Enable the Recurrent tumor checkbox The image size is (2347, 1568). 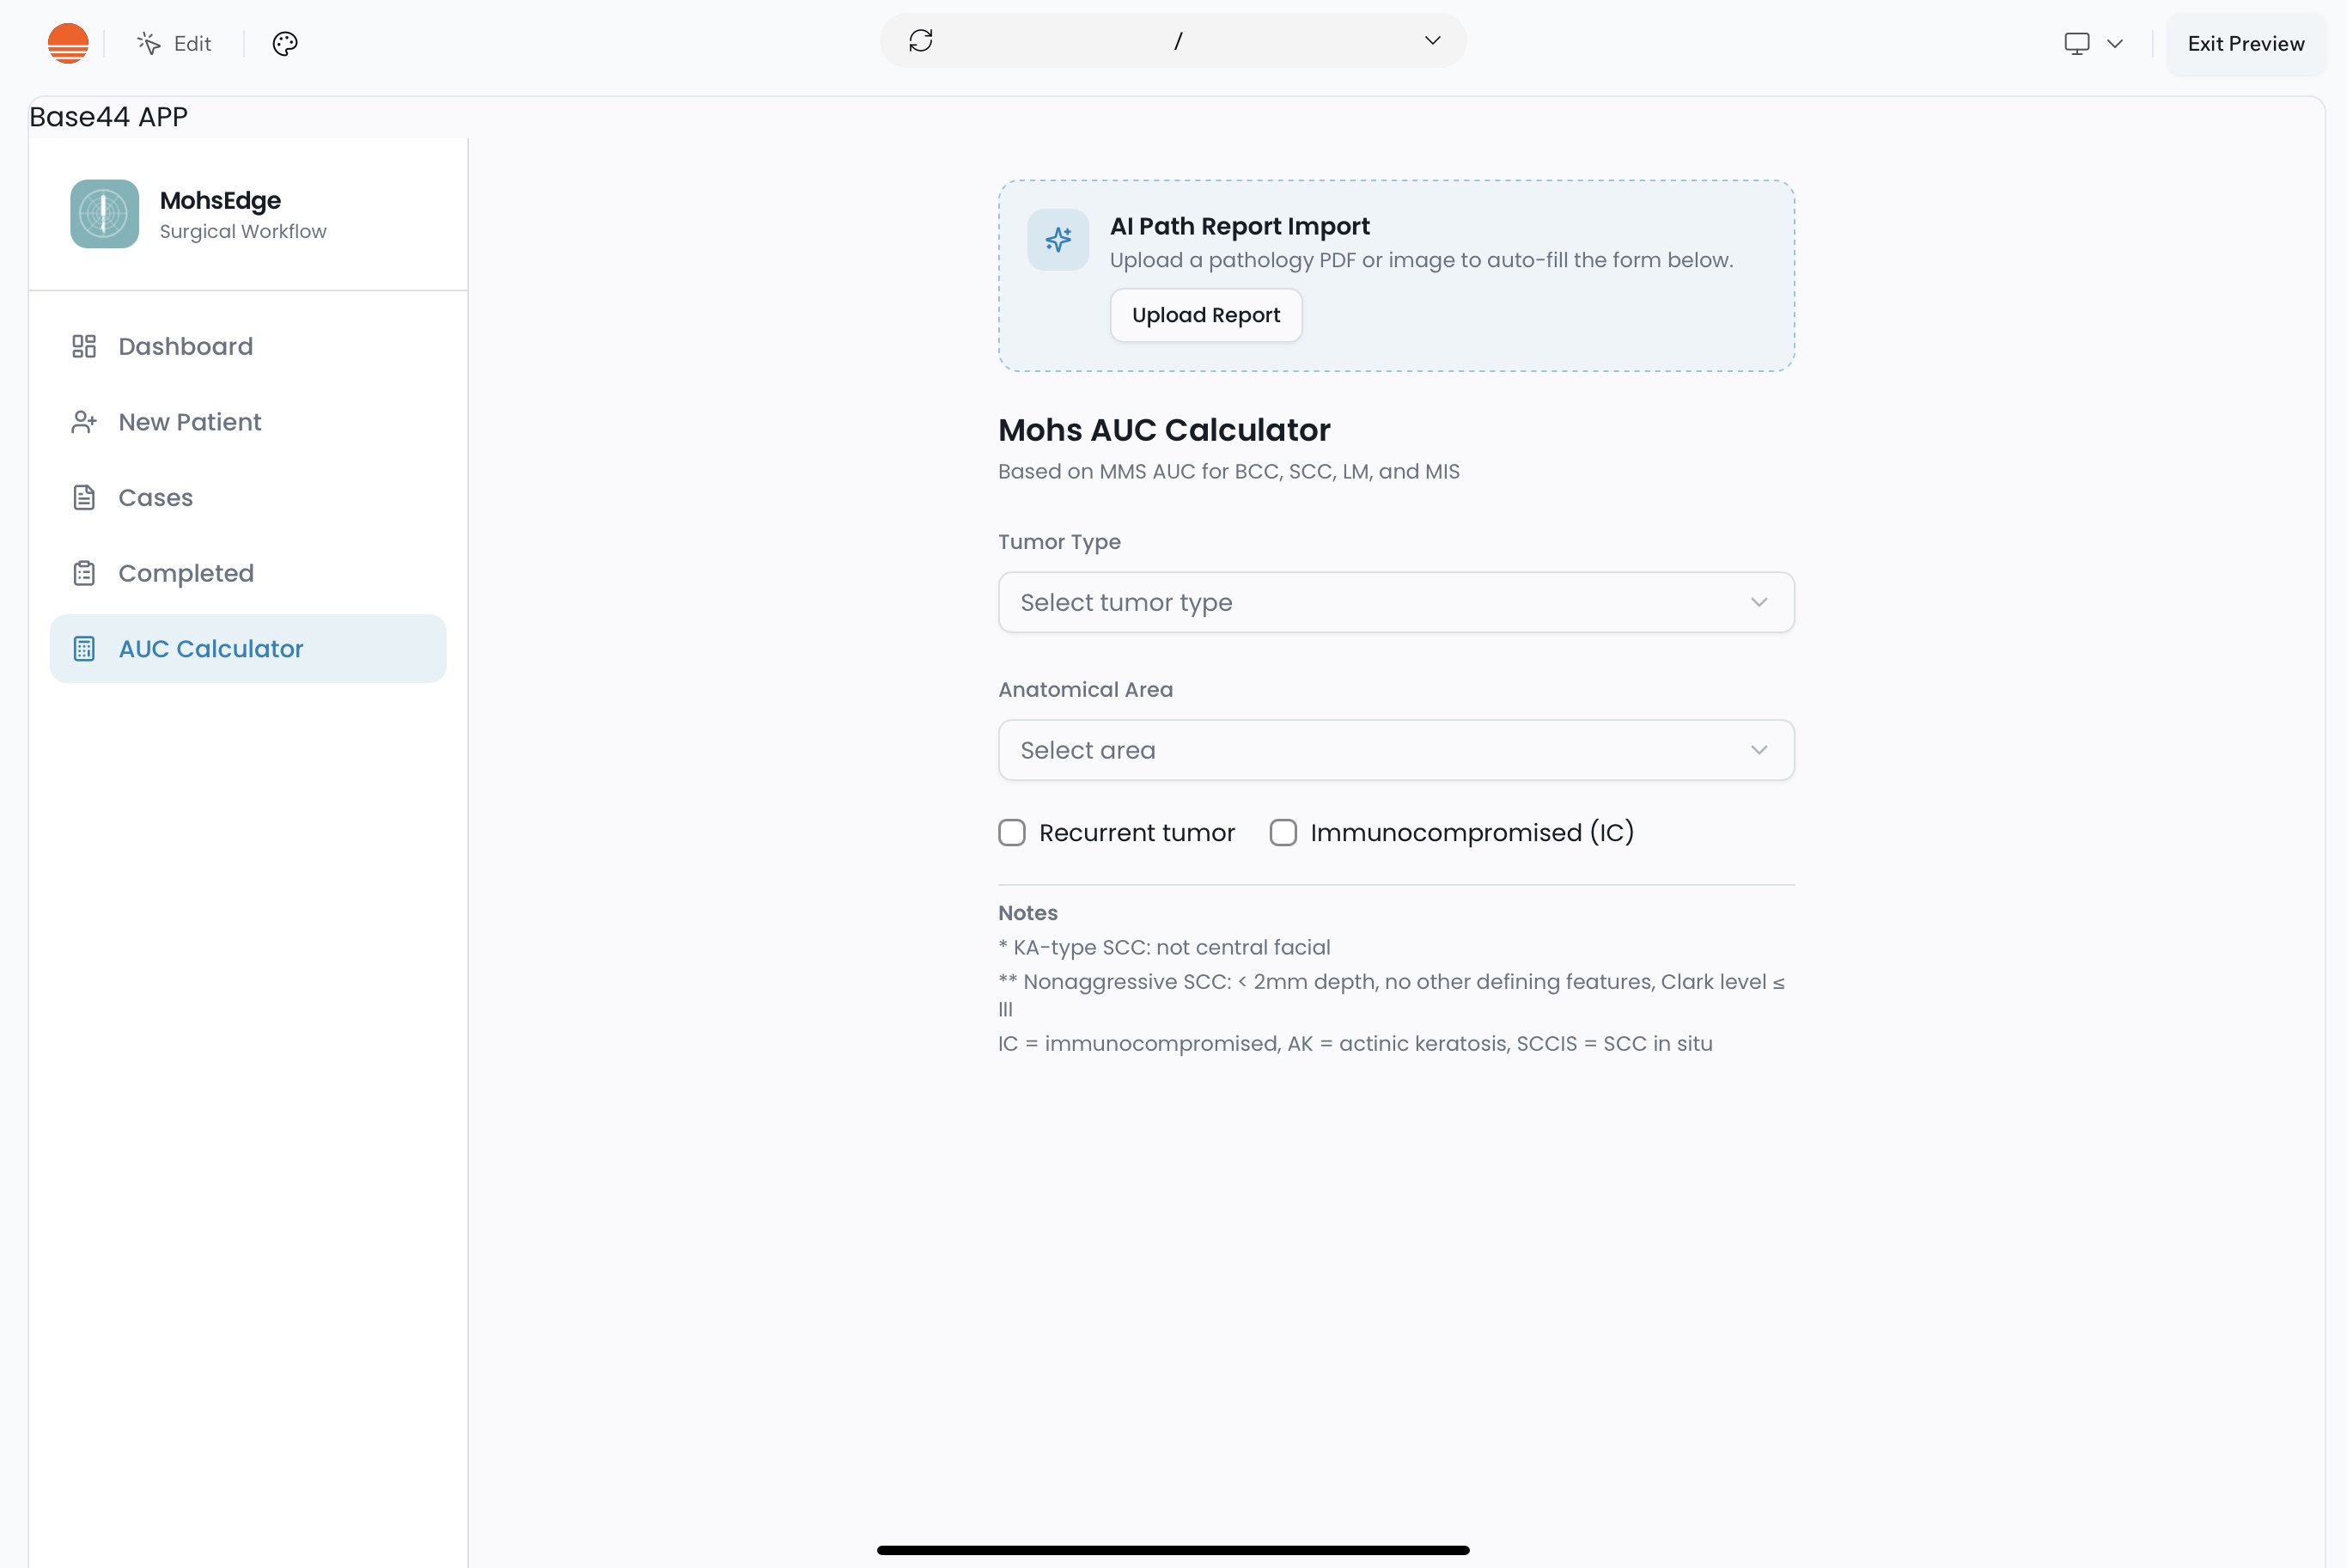point(1012,833)
